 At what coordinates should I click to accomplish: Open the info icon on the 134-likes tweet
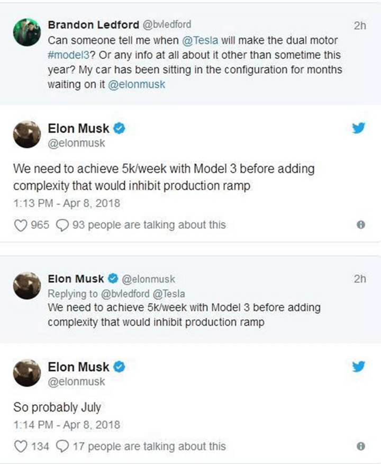pyautogui.click(x=361, y=447)
